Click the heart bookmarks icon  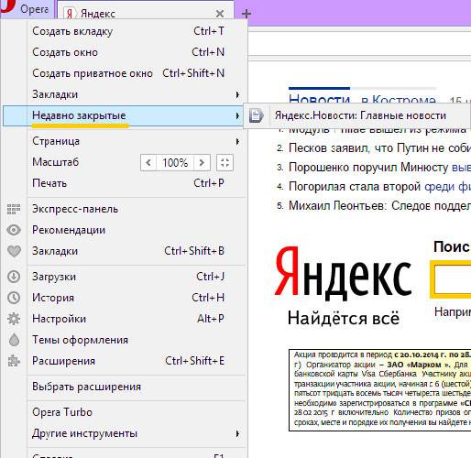point(14,251)
